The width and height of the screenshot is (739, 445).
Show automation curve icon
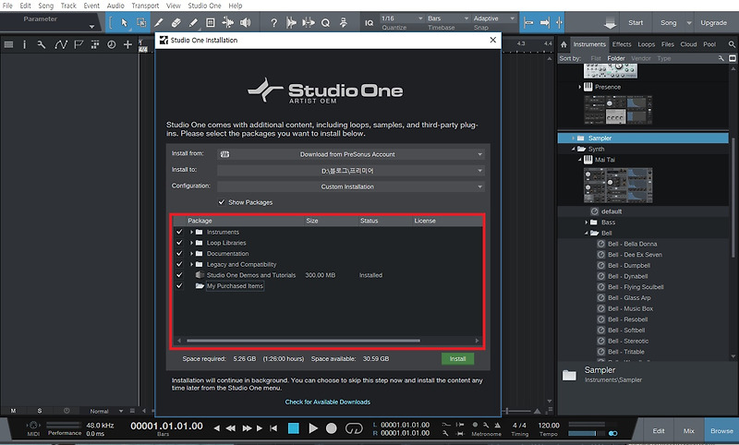pos(60,44)
